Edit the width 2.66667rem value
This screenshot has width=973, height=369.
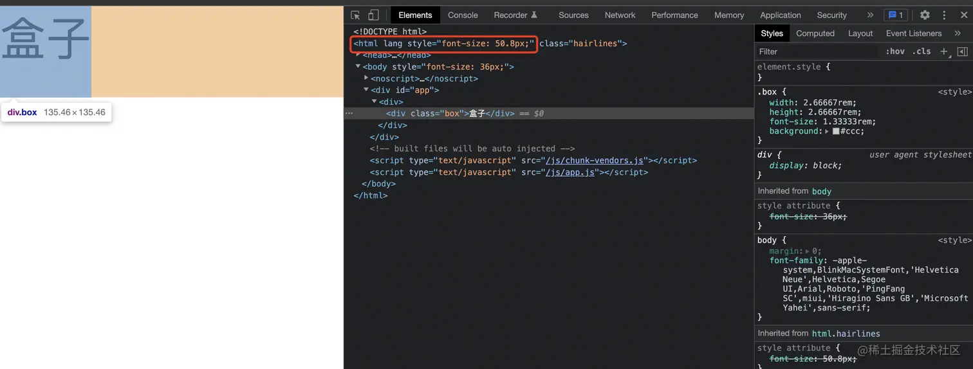coord(829,102)
